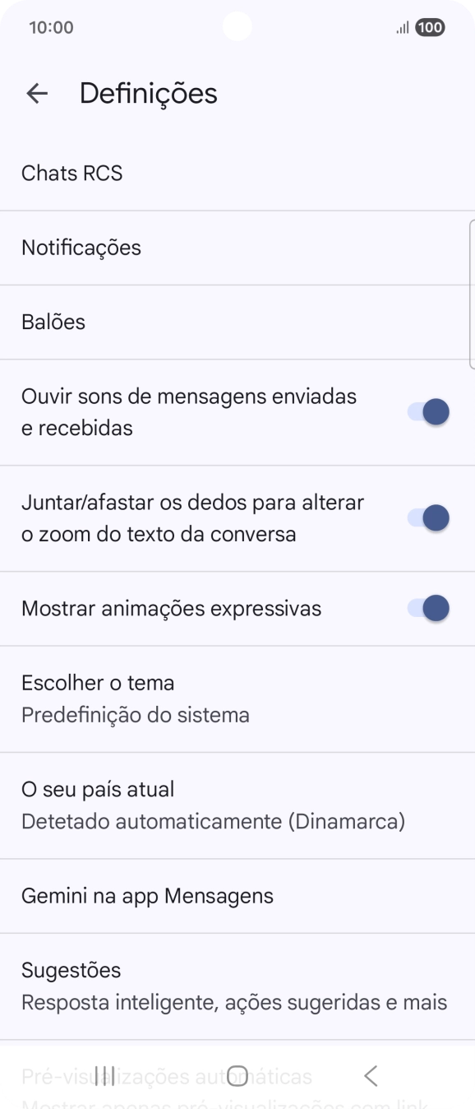Tap the back arrow to exit Definições

[37, 93]
